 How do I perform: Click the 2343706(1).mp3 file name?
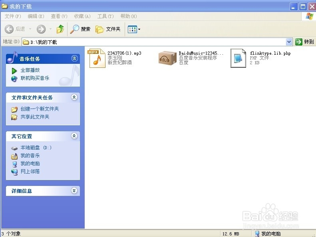[124, 53]
